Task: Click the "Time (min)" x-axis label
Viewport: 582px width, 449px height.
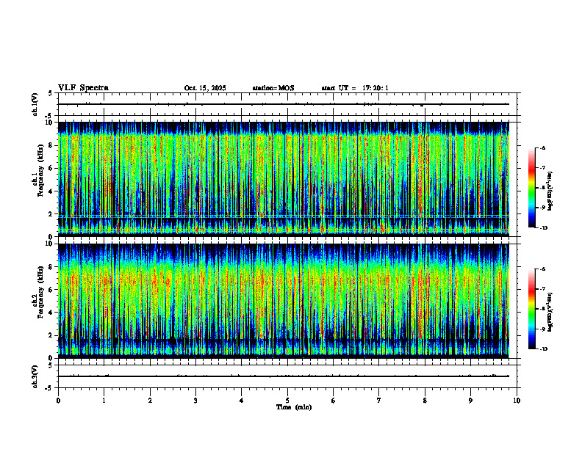Action: (294, 407)
